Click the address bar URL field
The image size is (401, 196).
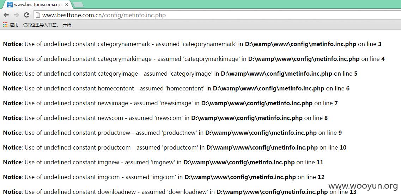coord(217,15)
